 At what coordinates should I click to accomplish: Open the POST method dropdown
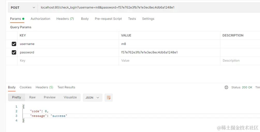(23, 7)
